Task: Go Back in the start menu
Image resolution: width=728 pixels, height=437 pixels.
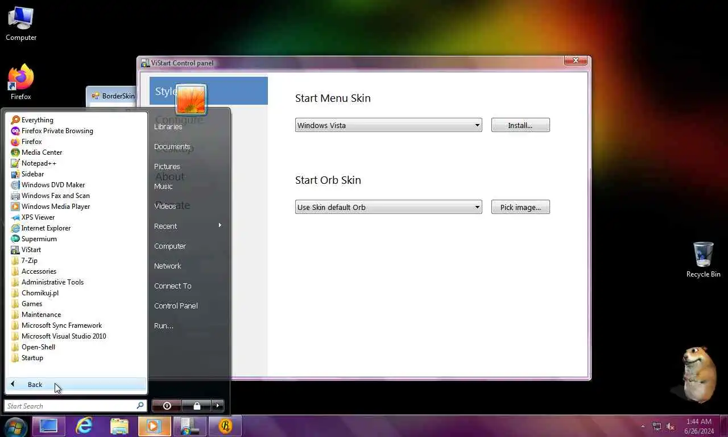Action: (x=76, y=385)
